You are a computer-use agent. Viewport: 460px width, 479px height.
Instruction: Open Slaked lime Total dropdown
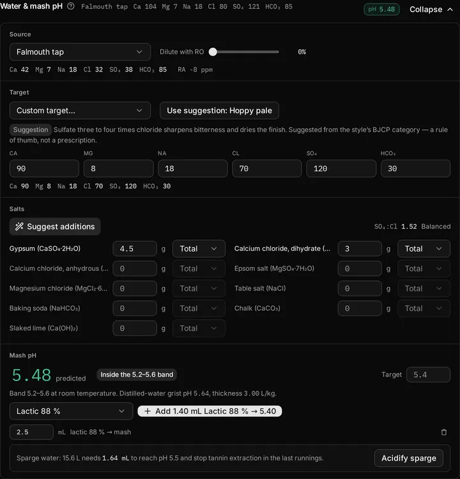199,328
